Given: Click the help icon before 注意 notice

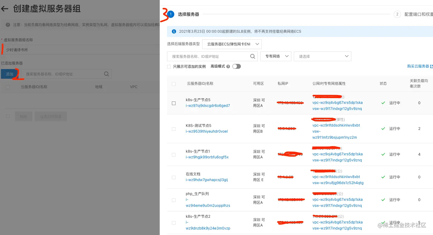Looking at the screenshot, I should (8, 25).
